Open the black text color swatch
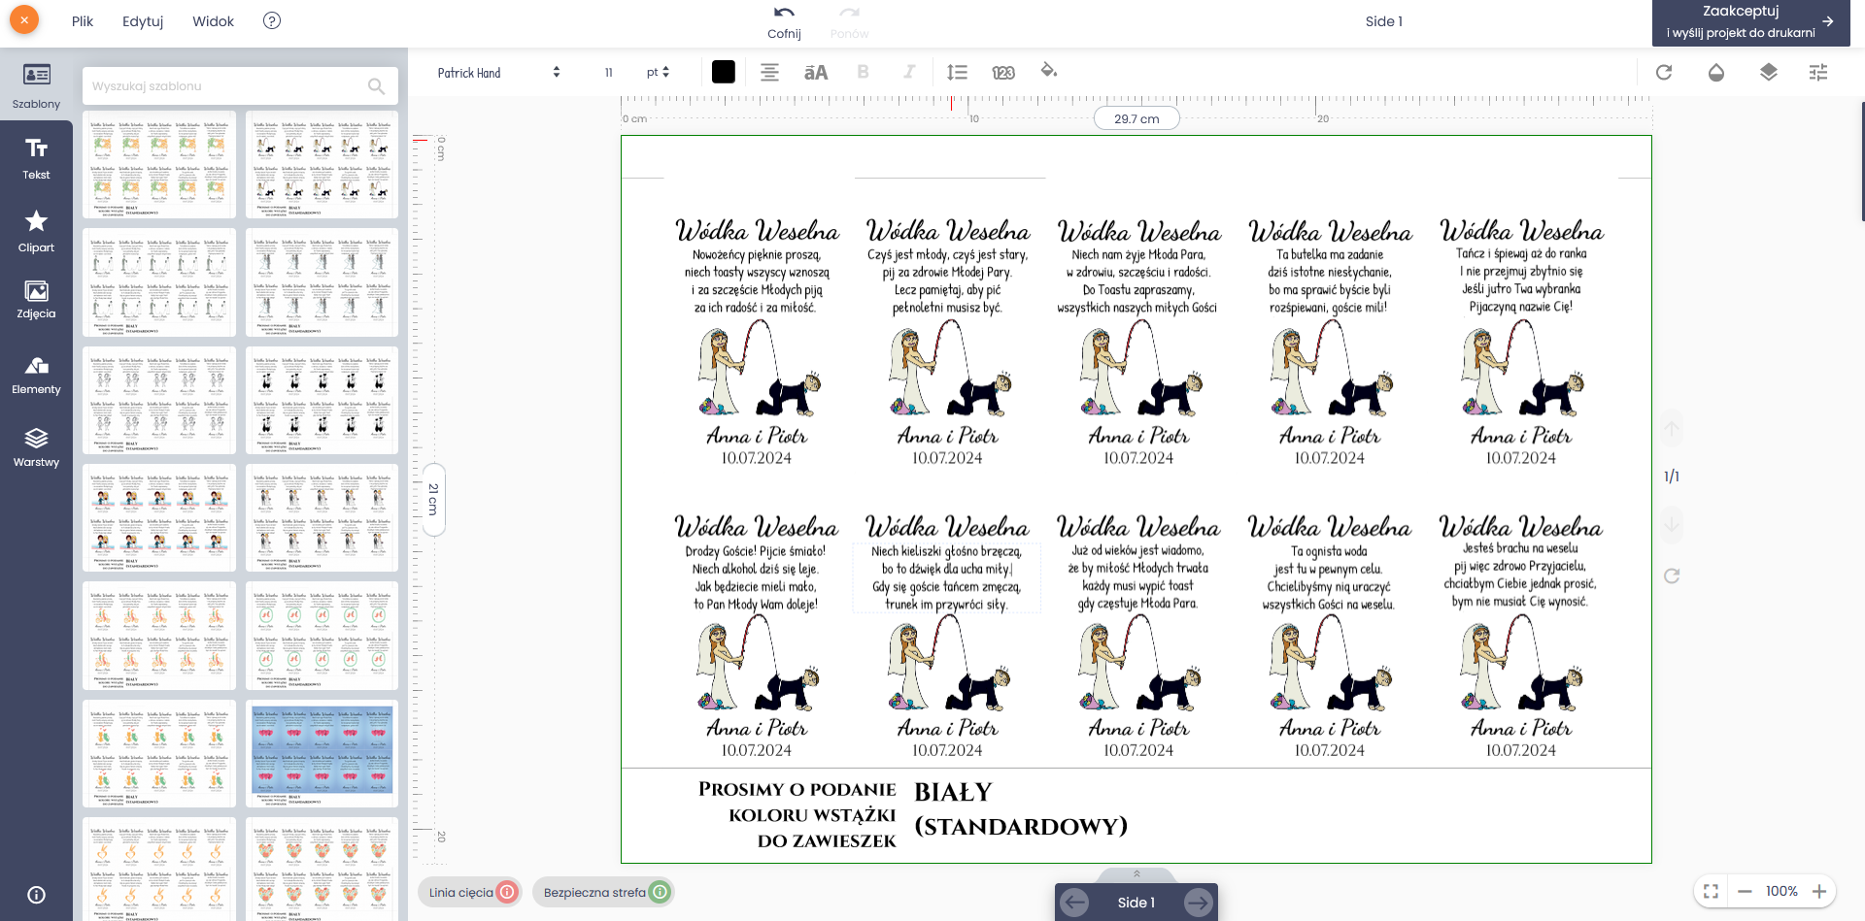The width and height of the screenshot is (1865, 921). (724, 72)
